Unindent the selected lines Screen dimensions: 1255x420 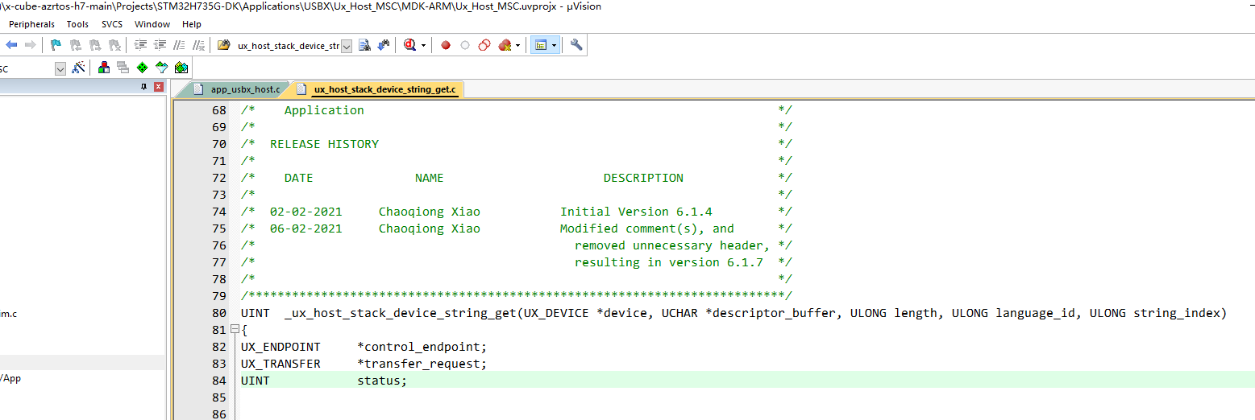pyautogui.click(x=160, y=45)
